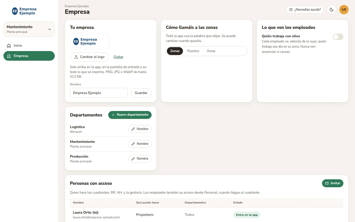
Task: Click the Almacén subtitle under Logística
Action: tap(76, 132)
